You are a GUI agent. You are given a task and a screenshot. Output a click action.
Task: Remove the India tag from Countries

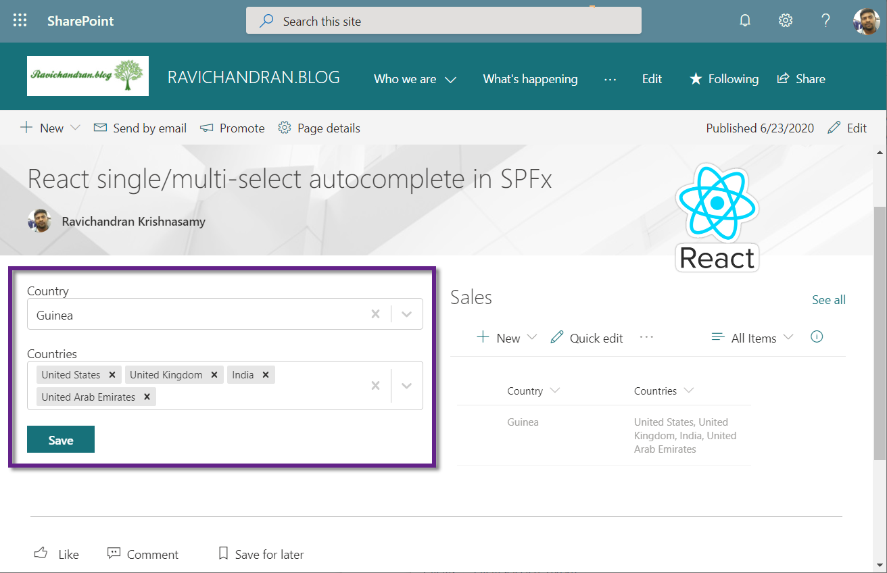pos(266,375)
